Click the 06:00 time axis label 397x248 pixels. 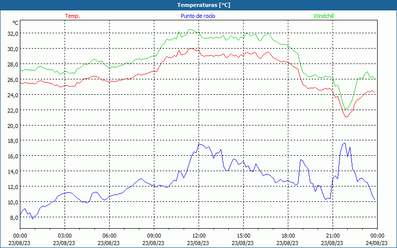(109, 236)
